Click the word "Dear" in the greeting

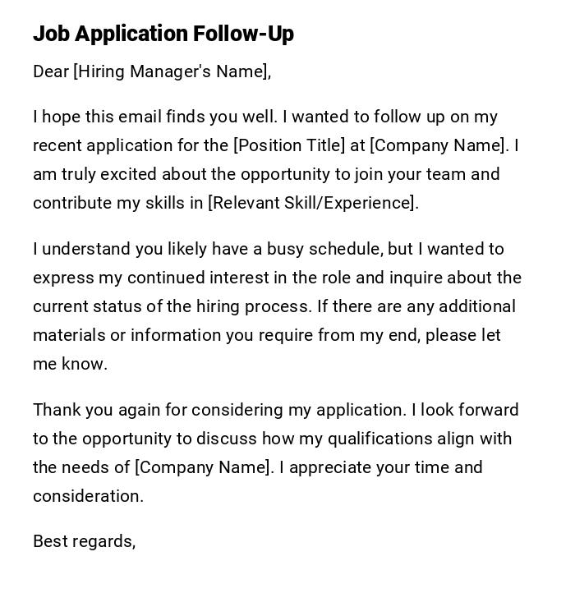pyautogui.click(x=51, y=71)
